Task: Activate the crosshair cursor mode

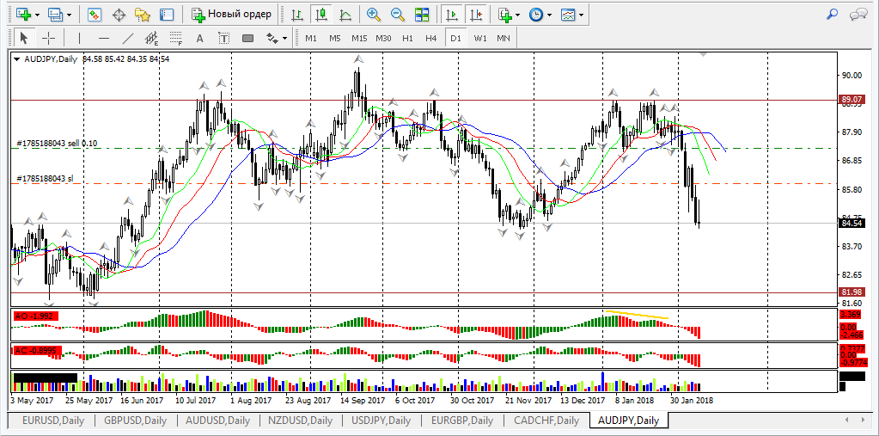Action: point(49,38)
